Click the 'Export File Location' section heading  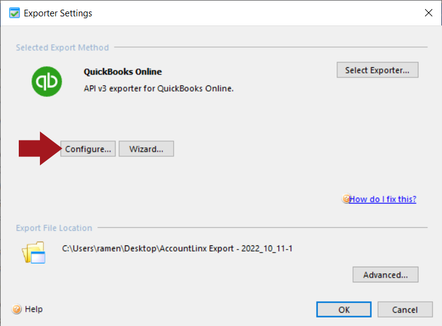pos(54,228)
